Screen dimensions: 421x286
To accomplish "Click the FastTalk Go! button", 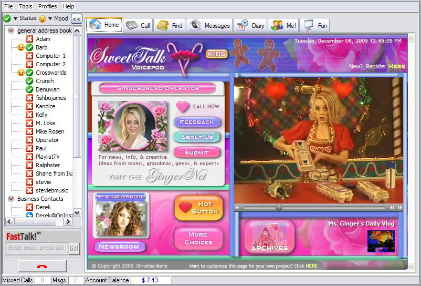I will (x=74, y=248).
